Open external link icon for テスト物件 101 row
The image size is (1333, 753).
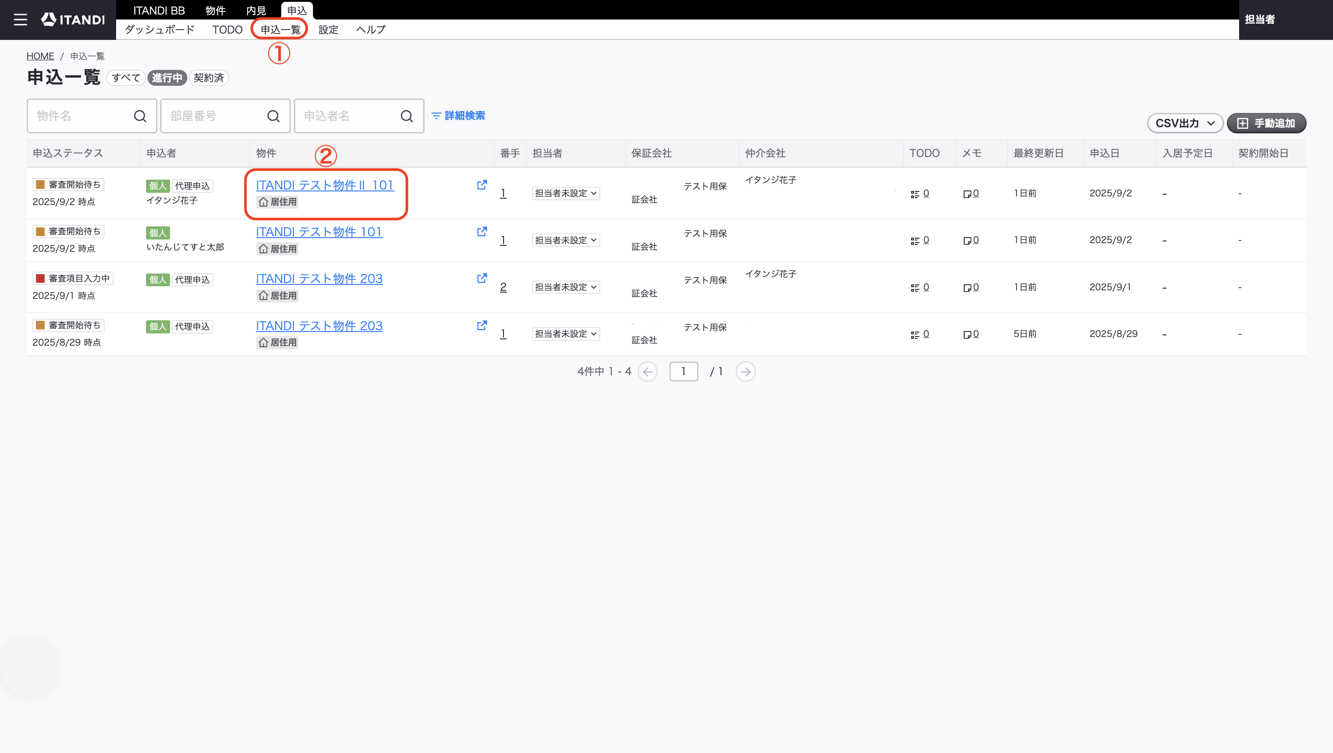click(x=482, y=231)
